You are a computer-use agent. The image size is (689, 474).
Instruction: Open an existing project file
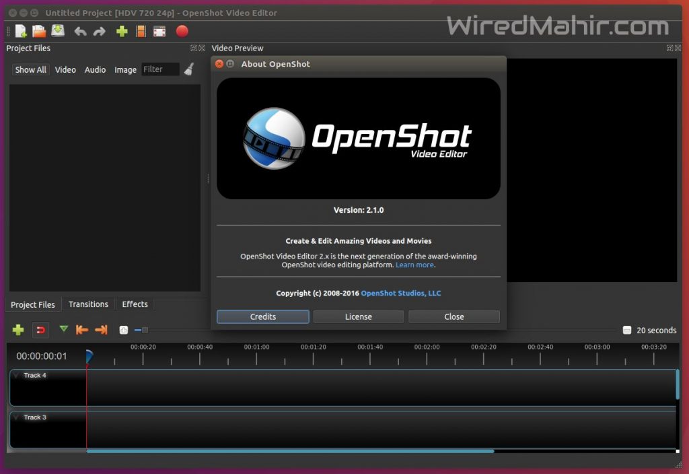38,31
